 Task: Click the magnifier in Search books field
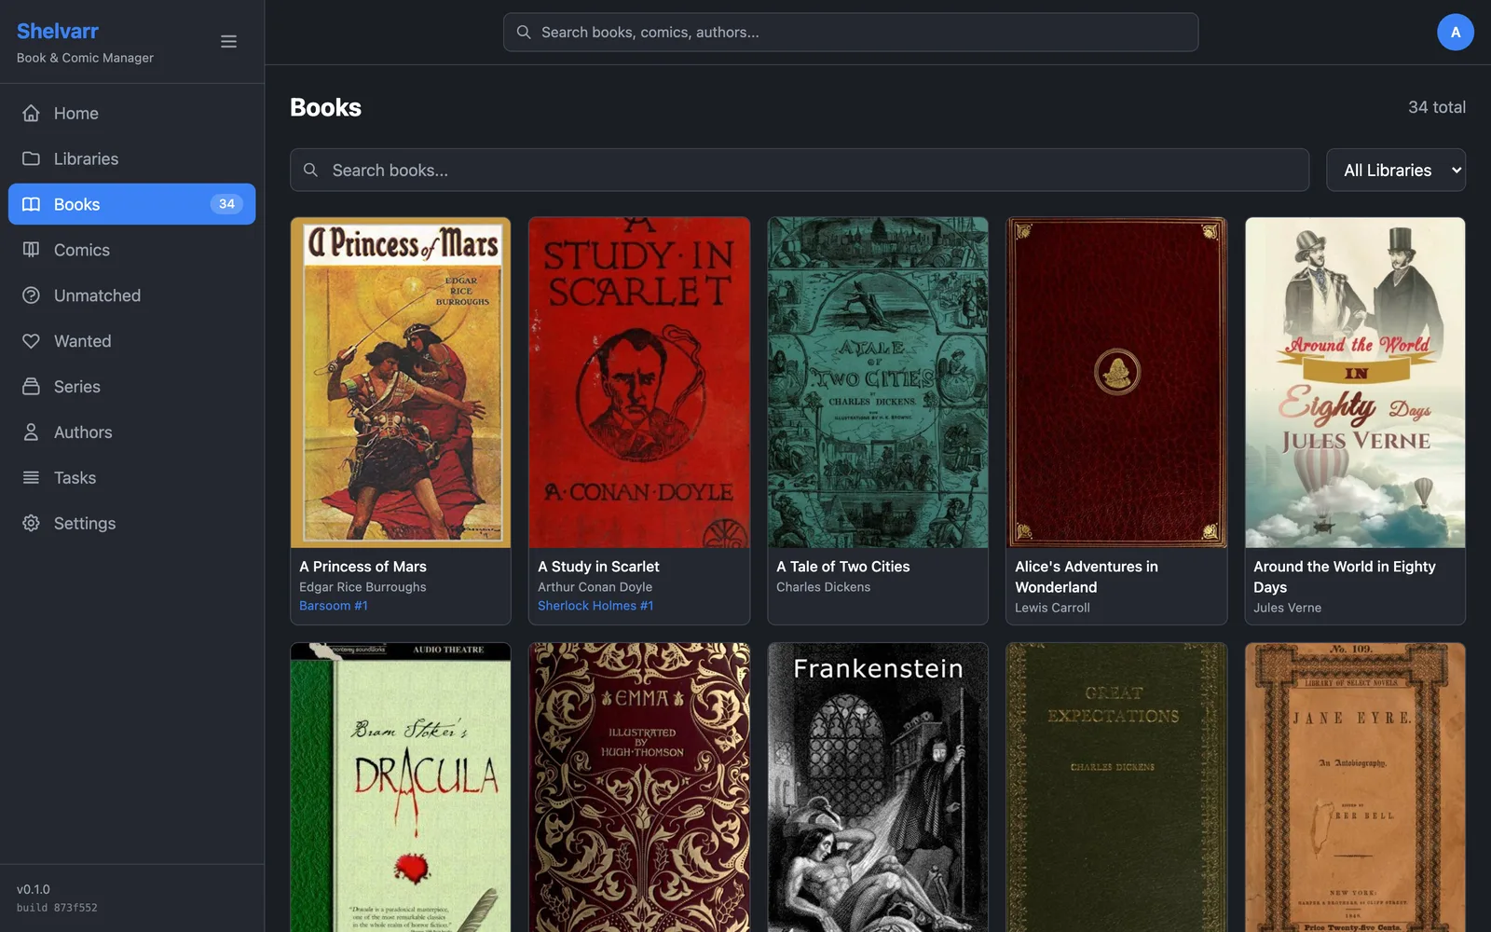click(x=311, y=171)
